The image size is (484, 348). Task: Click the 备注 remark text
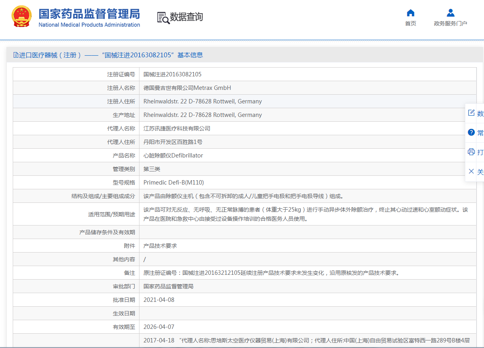[271, 273]
